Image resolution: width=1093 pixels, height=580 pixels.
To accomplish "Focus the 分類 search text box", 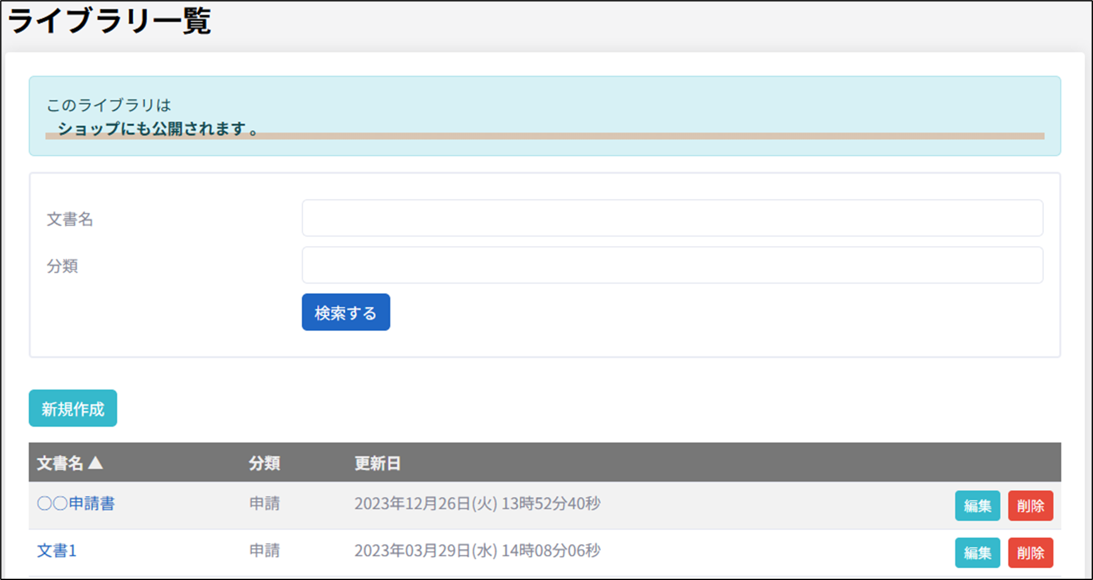I will (x=672, y=266).
